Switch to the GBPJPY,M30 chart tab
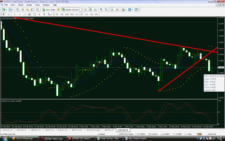 coord(77,130)
